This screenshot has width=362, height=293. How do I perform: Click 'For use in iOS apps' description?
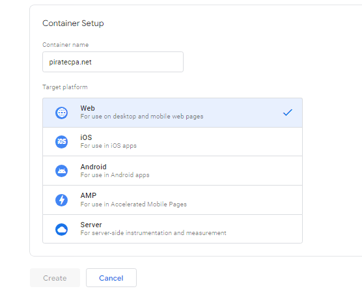point(109,146)
